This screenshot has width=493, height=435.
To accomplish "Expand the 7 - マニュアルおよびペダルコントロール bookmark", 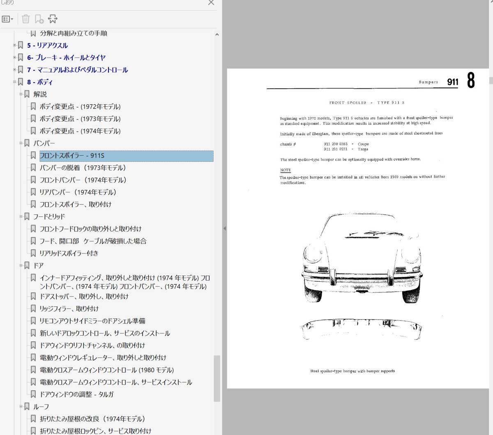I will coord(14,70).
